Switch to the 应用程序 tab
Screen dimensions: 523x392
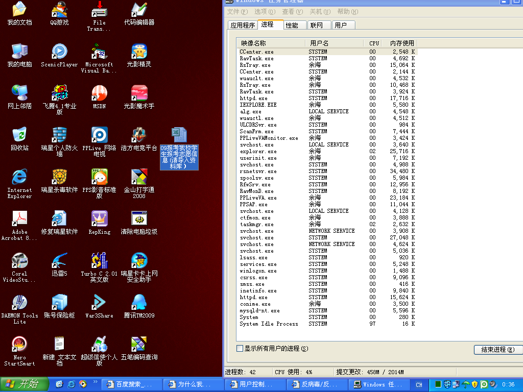pyautogui.click(x=243, y=26)
